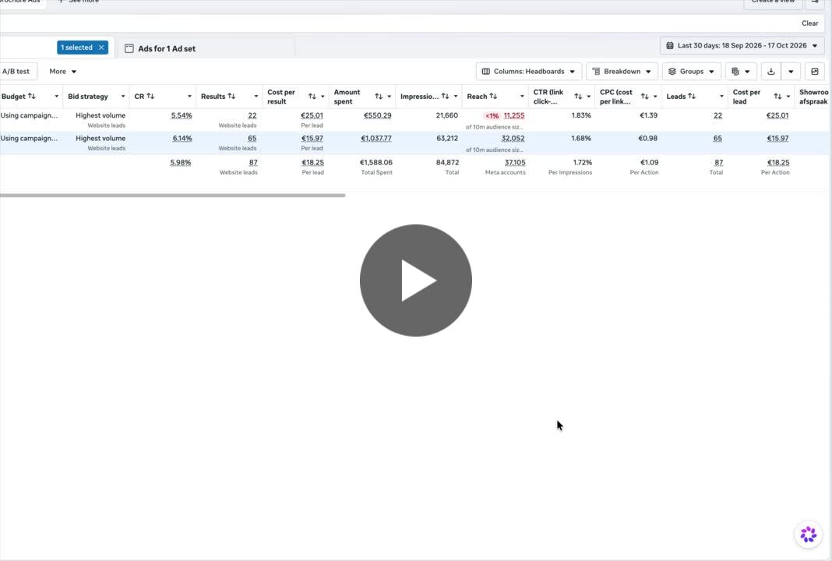Click the €1,588.06 Total Spent cell
This screenshot has width=832, height=561.
coord(376,162)
